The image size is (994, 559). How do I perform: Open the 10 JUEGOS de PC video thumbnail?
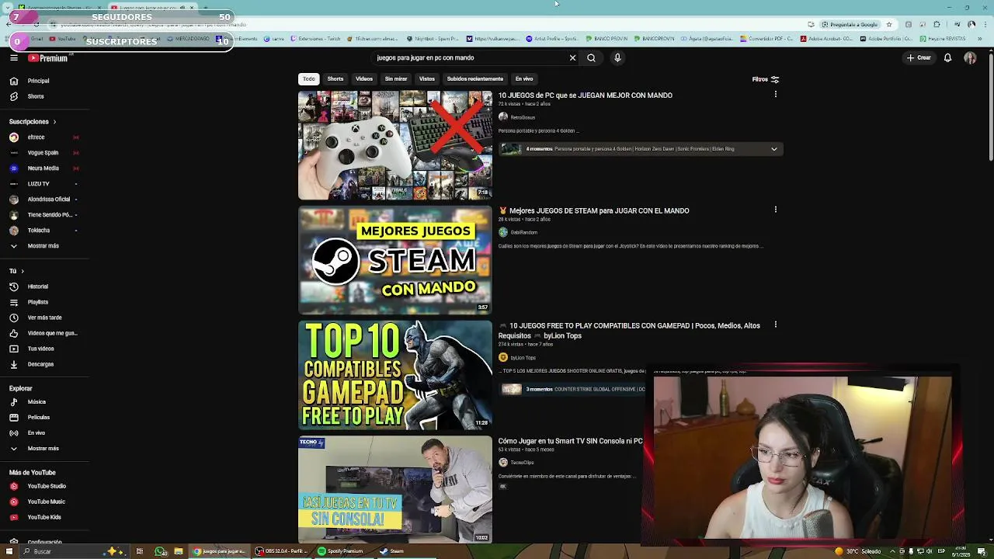tap(395, 145)
